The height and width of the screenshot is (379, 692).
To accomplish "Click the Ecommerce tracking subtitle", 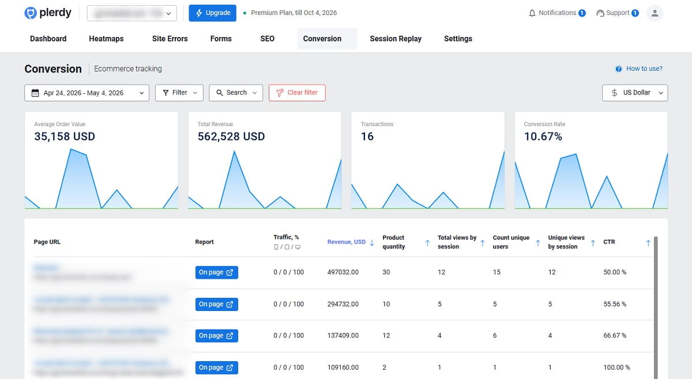I will pyautogui.click(x=128, y=69).
